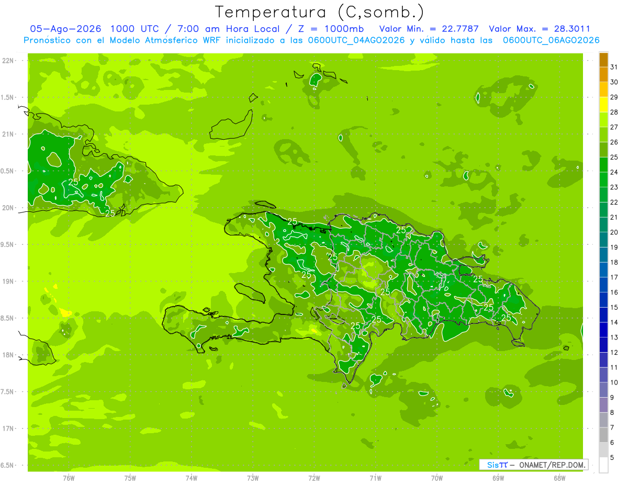Click the "20N" latitude label
This screenshot has width=628, height=485.
pos(8,208)
